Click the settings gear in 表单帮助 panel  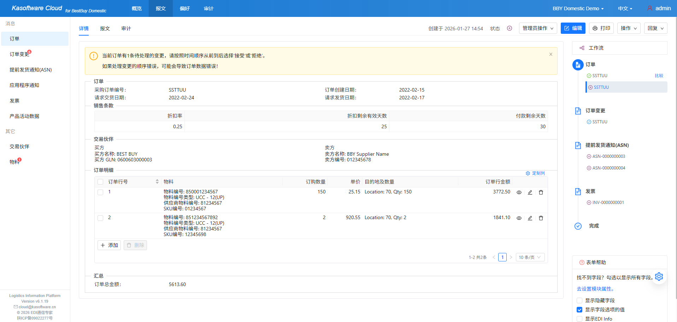[x=659, y=277]
